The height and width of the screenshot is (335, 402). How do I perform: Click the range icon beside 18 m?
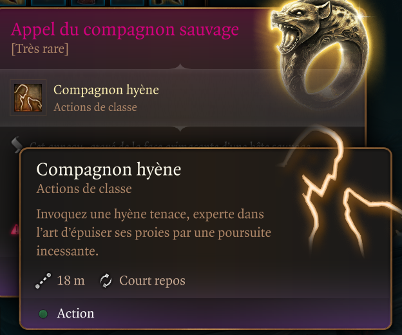click(43, 281)
